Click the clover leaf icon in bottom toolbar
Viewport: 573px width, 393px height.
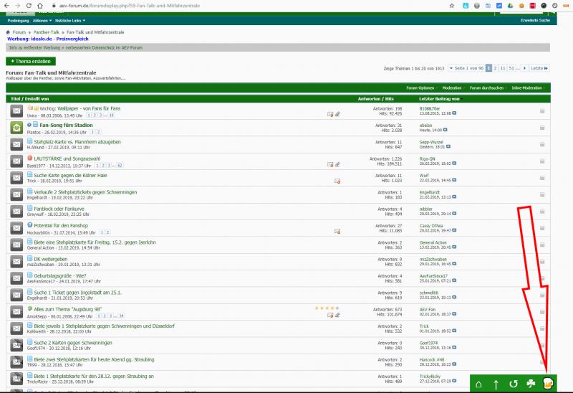(530, 384)
